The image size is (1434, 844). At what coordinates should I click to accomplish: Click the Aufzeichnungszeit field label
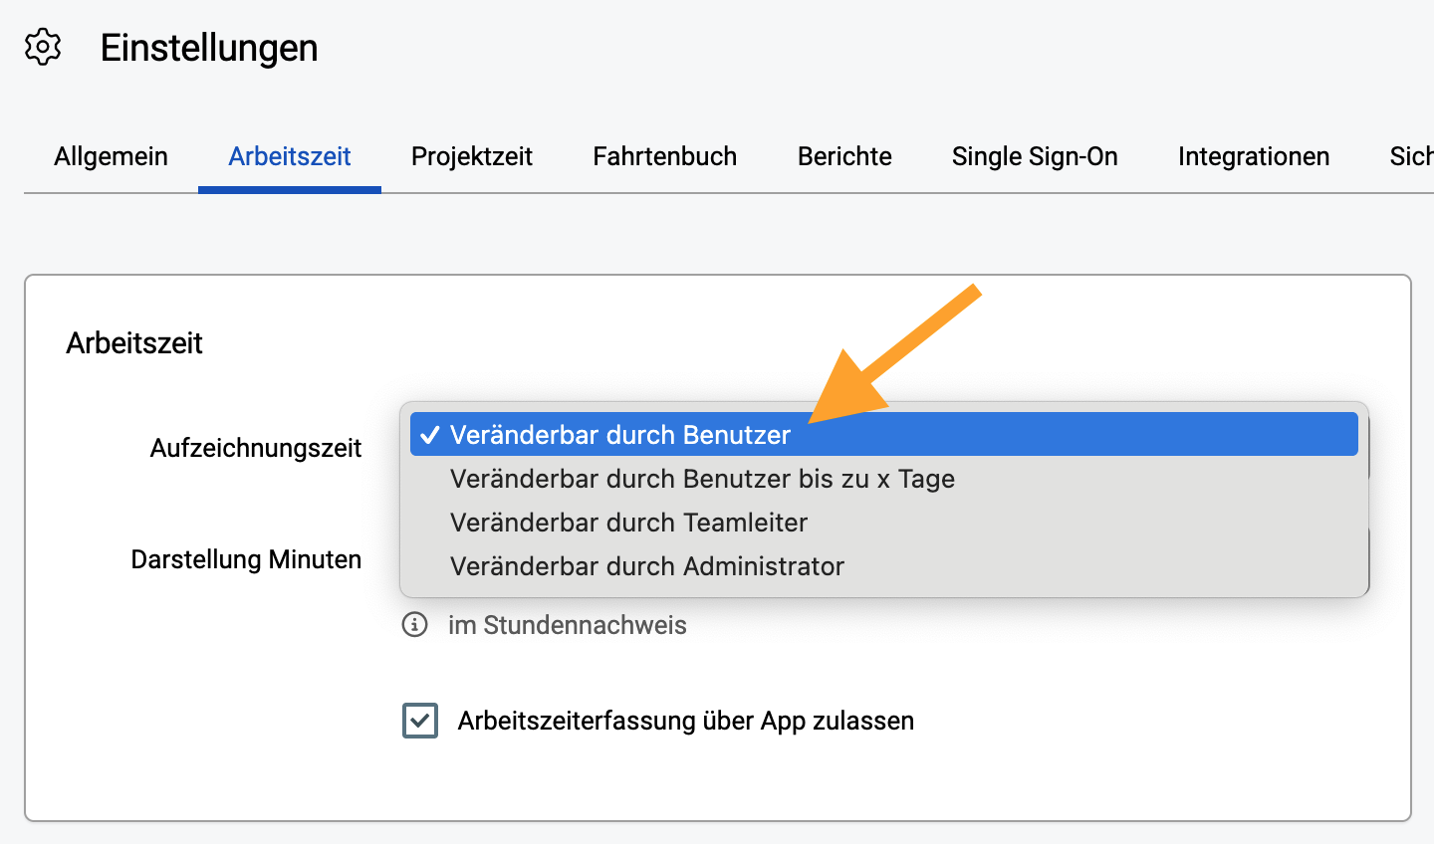coord(256,448)
